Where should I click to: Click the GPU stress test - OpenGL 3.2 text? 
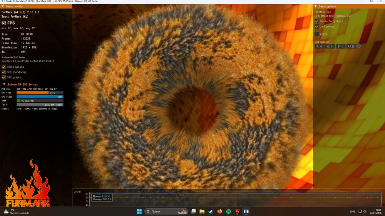click(333, 16)
